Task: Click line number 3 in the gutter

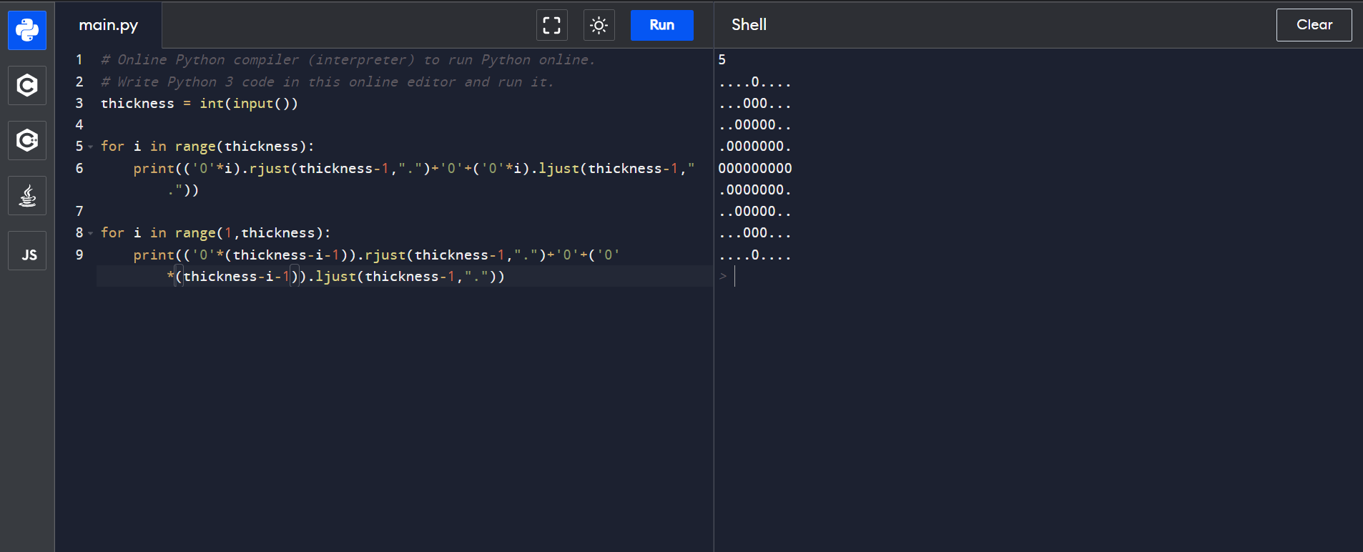Action: click(x=79, y=103)
